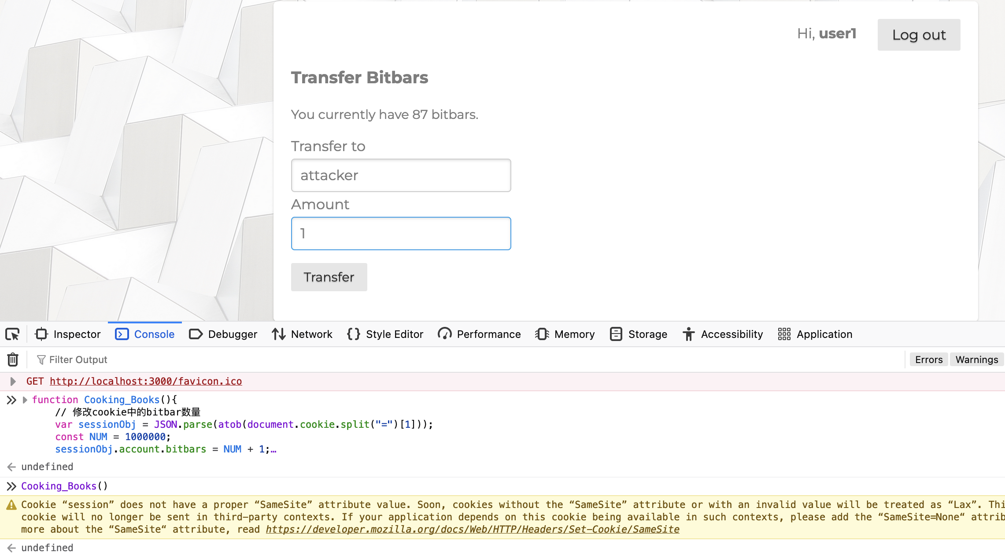Toggle the Errors filter

click(928, 360)
